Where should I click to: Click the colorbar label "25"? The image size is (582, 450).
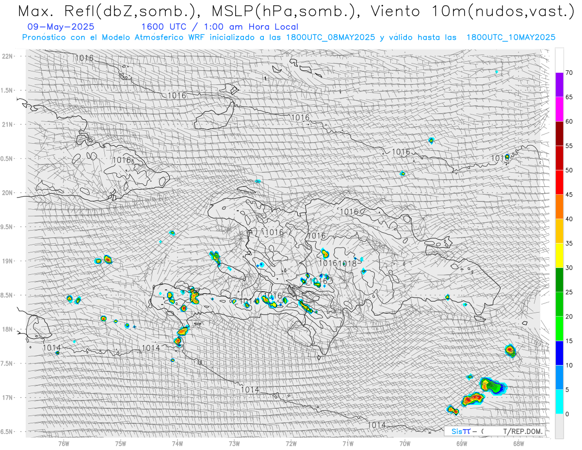pos(569,292)
